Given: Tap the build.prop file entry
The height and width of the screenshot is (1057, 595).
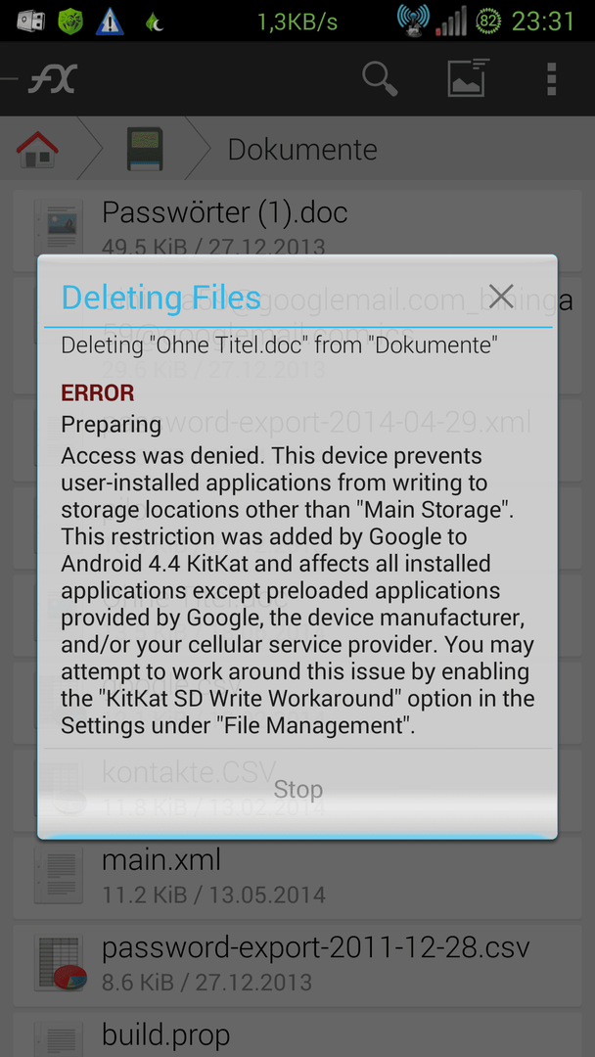Looking at the screenshot, I should [x=297, y=1034].
